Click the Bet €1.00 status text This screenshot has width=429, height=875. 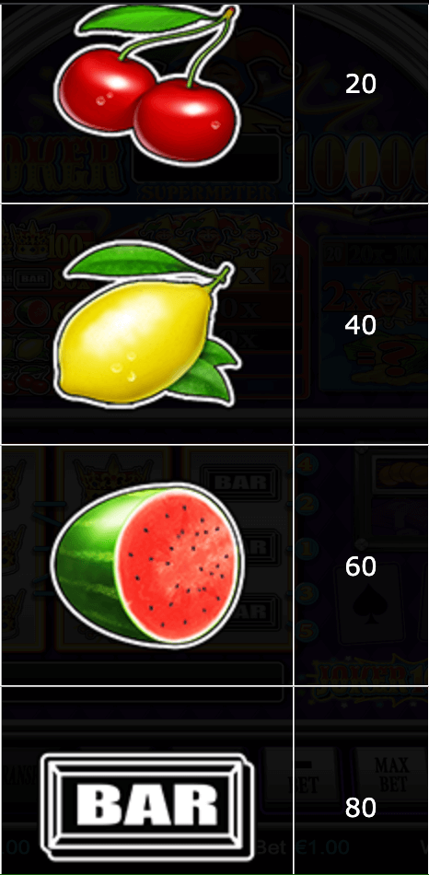coord(304,848)
